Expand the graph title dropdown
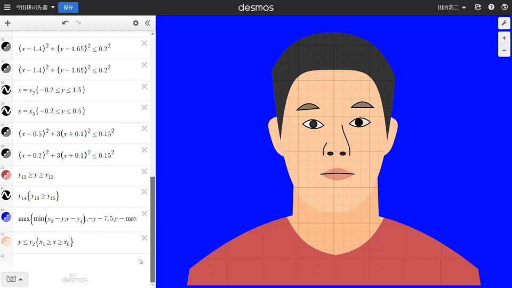The width and height of the screenshot is (512, 288). pyautogui.click(x=53, y=7)
